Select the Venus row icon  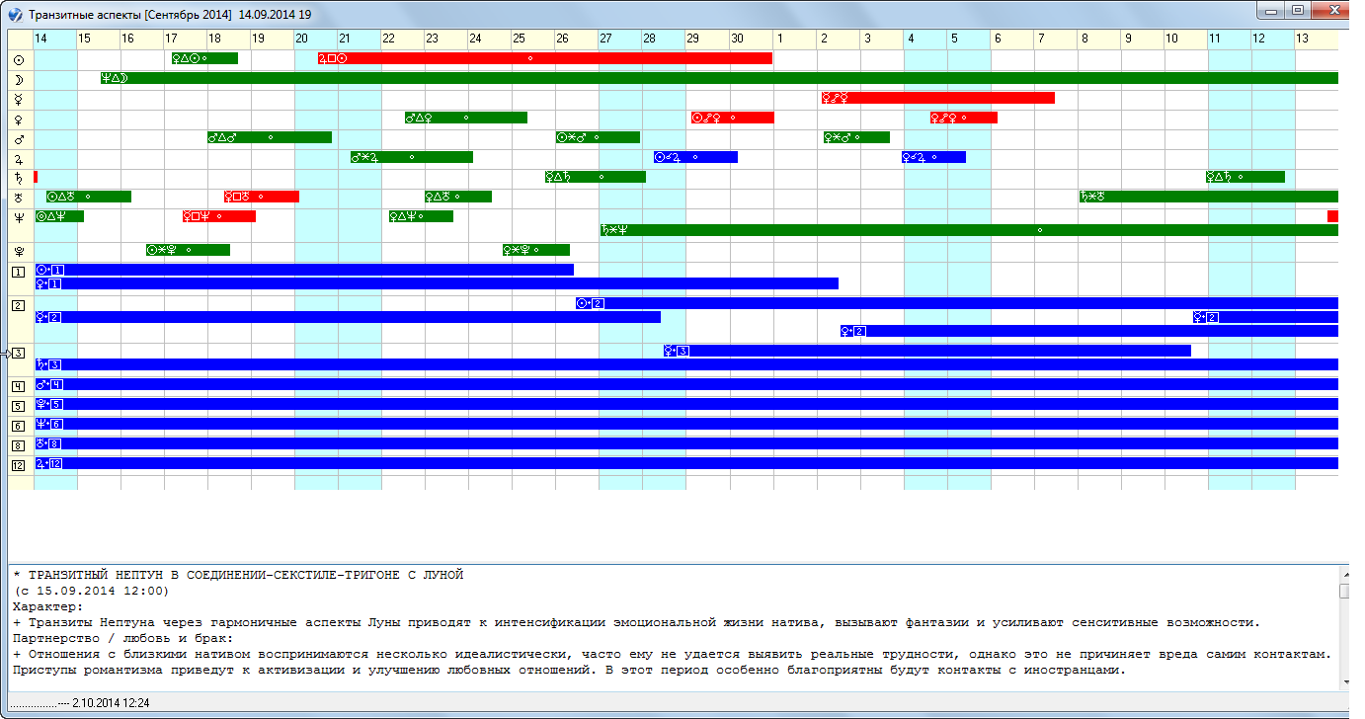[x=18, y=119]
